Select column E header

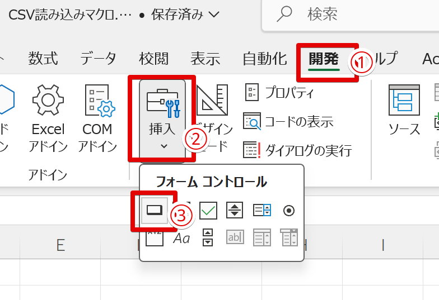point(60,245)
